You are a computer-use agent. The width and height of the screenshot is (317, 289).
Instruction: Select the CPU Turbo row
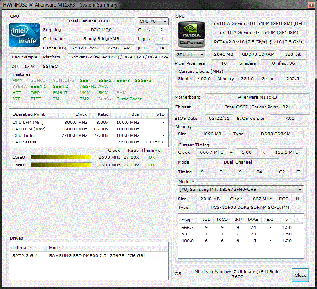click(x=88, y=135)
